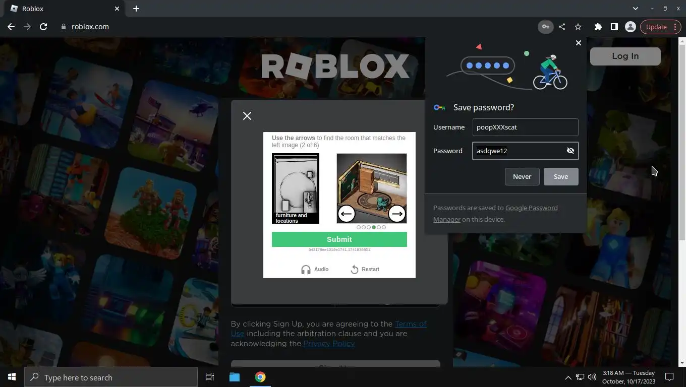Image resolution: width=686 pixels, height=387 pixels.
Task: Open Task View on the taskbar
Action: coord(210,377)
